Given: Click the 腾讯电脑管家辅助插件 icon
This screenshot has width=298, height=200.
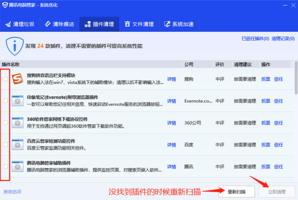Looking at the screenshot, I should point(18,166).
